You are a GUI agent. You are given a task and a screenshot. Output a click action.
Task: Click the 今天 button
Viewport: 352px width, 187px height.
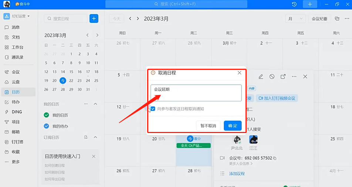click(x=116, y=18)
